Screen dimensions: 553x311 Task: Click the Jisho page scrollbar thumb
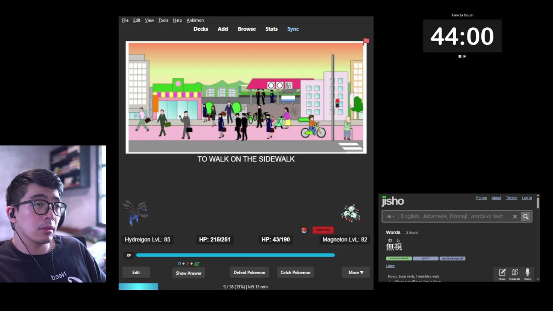click(x=538, y=202)
